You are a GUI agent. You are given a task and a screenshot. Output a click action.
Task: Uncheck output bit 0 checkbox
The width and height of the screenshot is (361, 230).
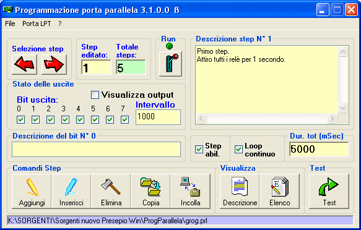click(20, 119)
